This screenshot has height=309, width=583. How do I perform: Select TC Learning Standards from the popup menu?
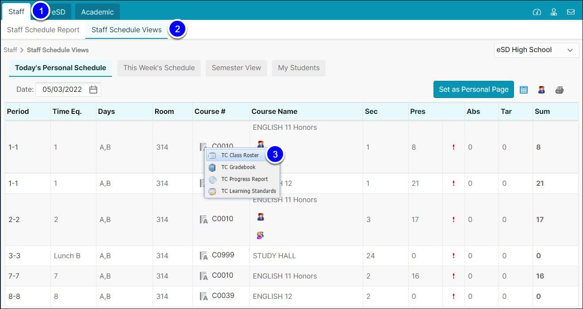[249, 191]
